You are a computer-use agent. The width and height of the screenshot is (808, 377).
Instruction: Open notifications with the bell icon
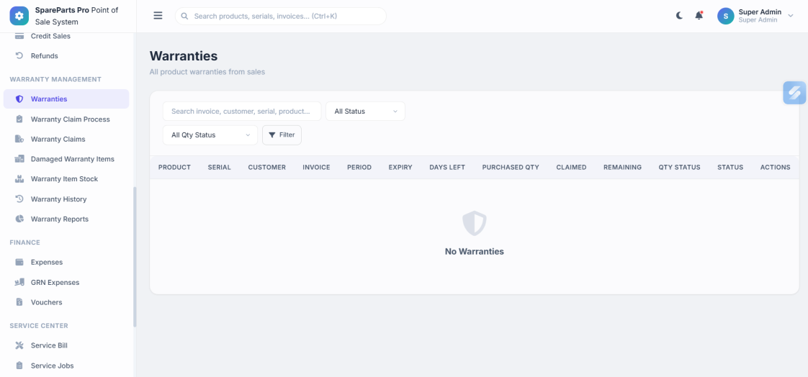pos(699,16)
